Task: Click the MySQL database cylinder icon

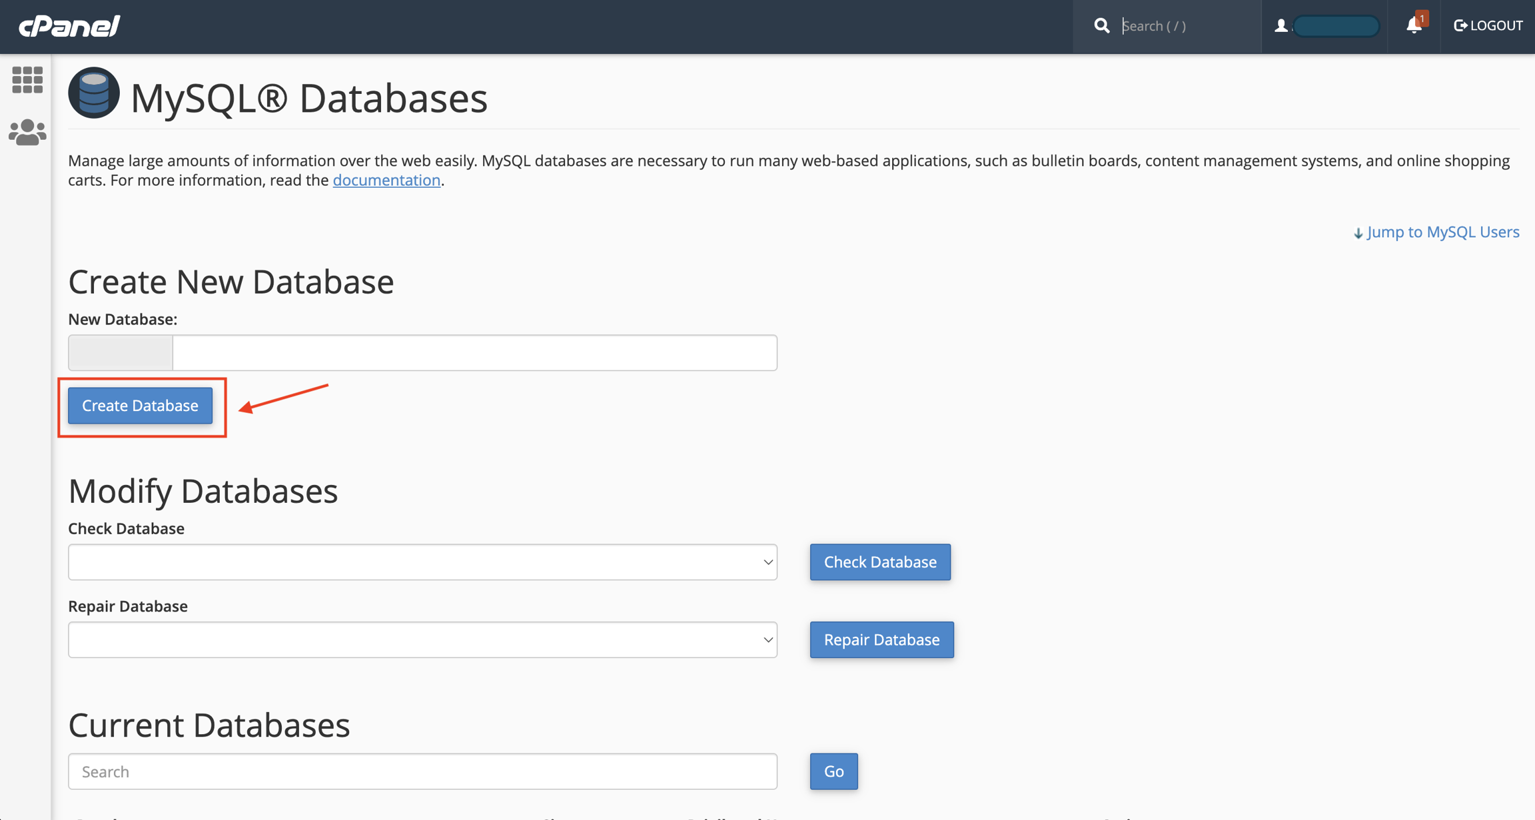Action: (x=94, y=93)
